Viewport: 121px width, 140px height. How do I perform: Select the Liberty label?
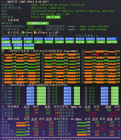6,48
